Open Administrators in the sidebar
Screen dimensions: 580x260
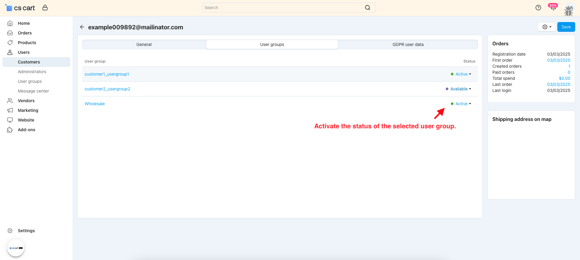click(32, 72)
